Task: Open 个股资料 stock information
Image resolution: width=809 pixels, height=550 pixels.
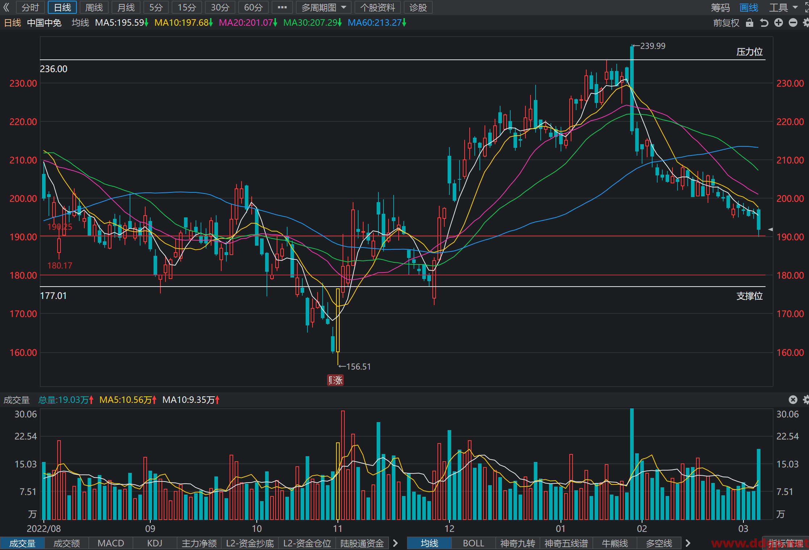Action: (x=378, y=7)
